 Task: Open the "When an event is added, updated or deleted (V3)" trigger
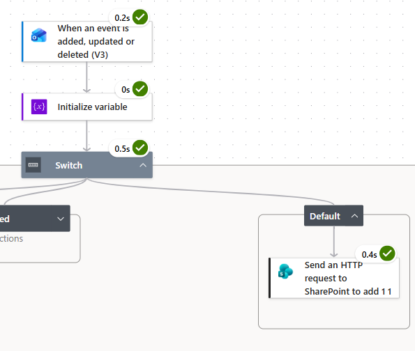coord(87,42)
